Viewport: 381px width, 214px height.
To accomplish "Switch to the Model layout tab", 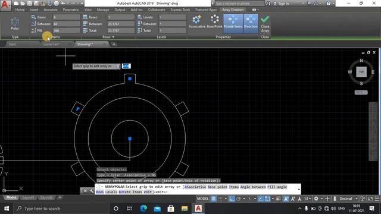I will coord(11,197).
